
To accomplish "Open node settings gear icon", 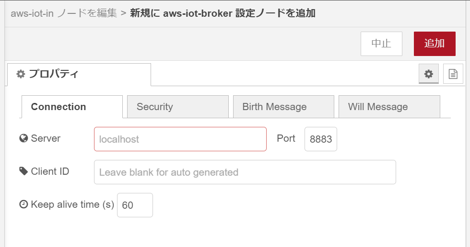I will click(x=429, y=74).
